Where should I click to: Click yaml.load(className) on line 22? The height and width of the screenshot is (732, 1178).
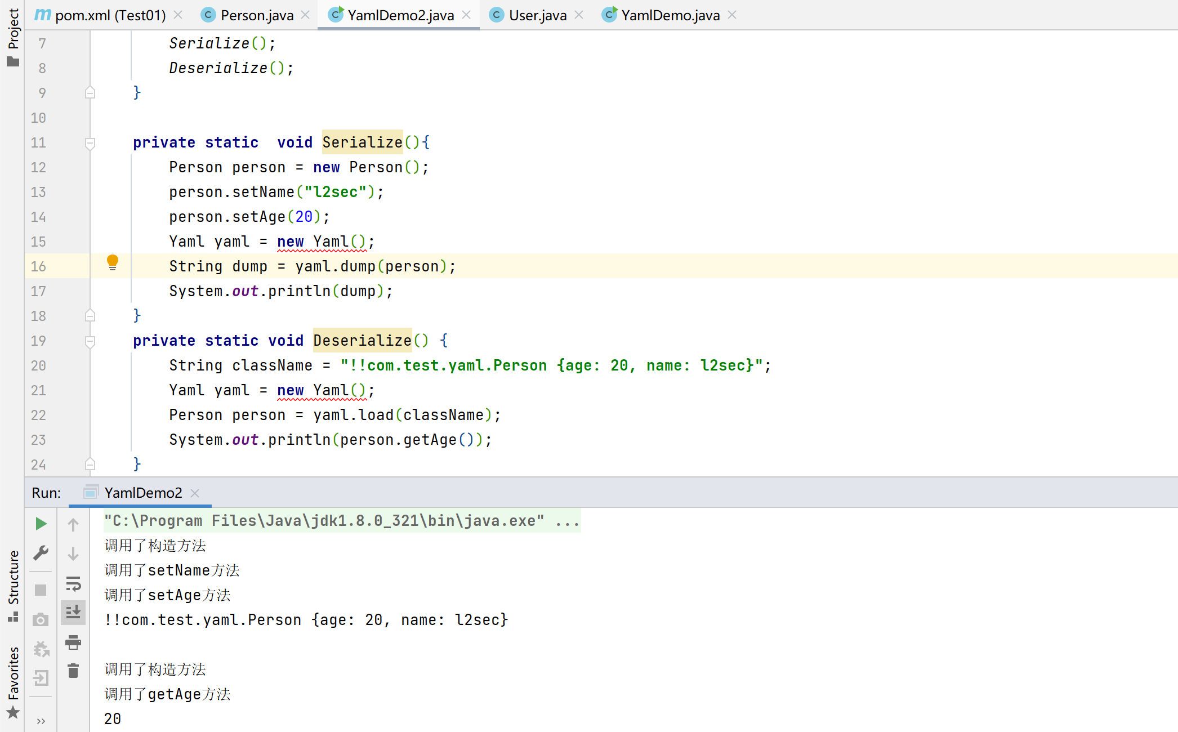pyautogui.click(x=403, y=415)
